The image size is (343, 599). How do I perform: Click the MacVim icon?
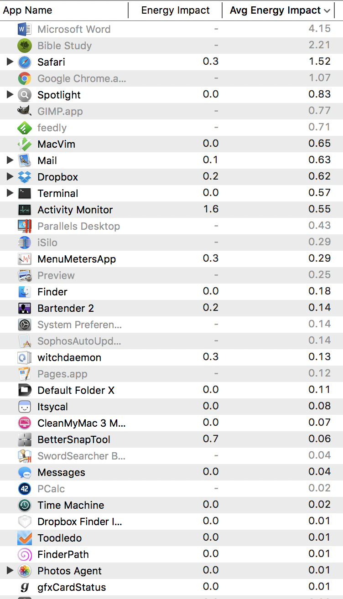pos(24,145)
